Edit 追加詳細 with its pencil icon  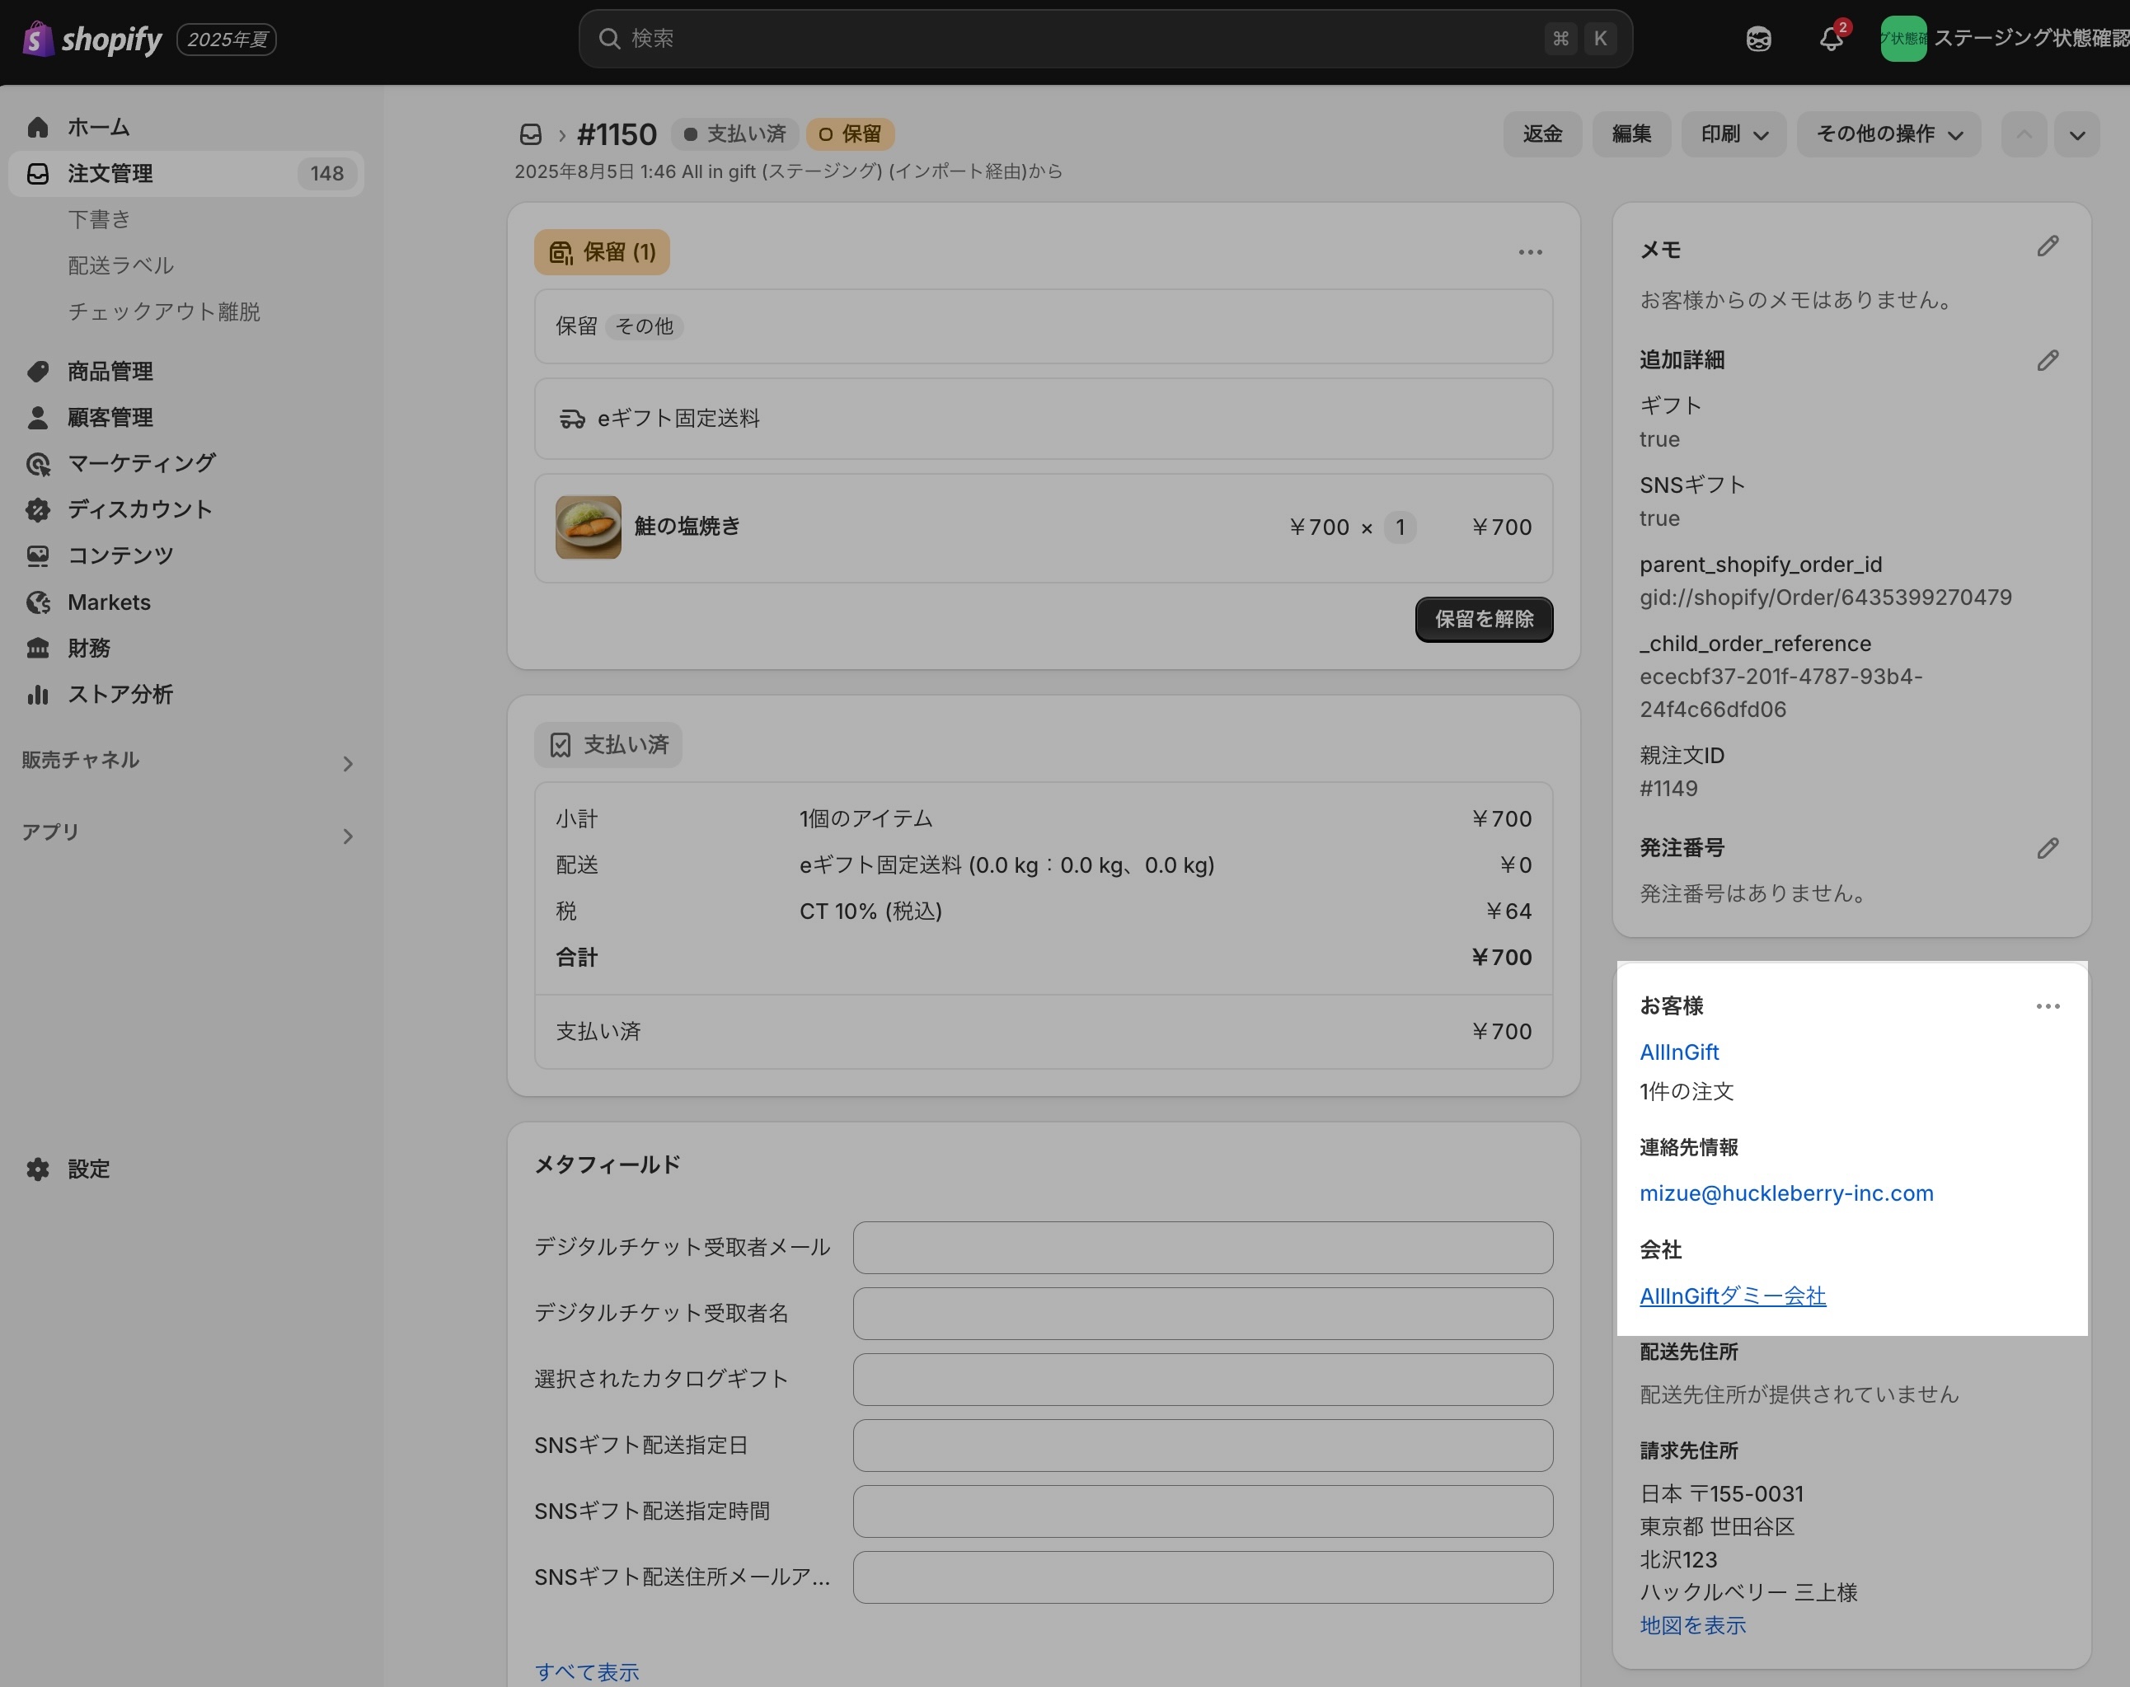[2047, 360]
